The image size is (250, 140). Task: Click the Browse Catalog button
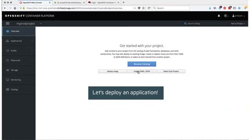(142, 64)
